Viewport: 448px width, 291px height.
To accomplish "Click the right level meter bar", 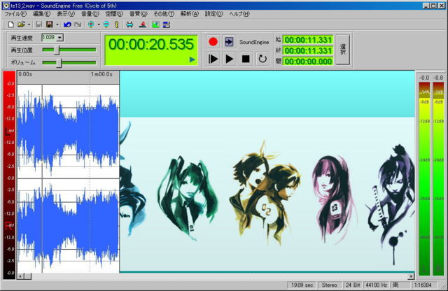I will (438, 179).
